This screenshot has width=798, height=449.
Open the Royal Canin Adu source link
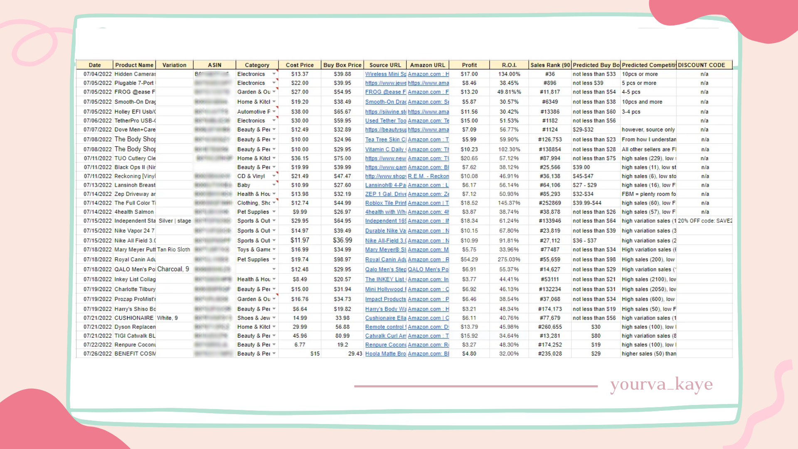(x=386, y=259)
